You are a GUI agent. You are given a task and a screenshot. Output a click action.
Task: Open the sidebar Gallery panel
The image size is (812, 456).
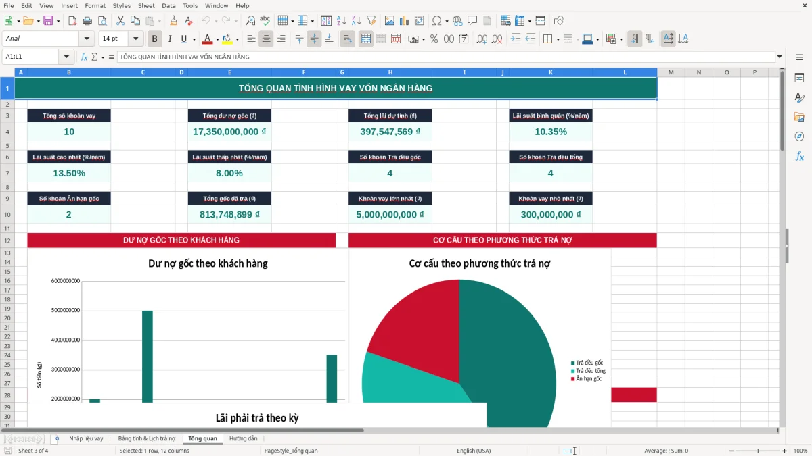(x=799, y=117)
